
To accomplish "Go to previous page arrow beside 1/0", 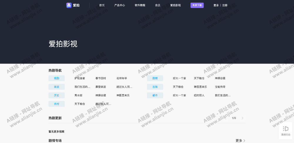I will pos(225,118).
